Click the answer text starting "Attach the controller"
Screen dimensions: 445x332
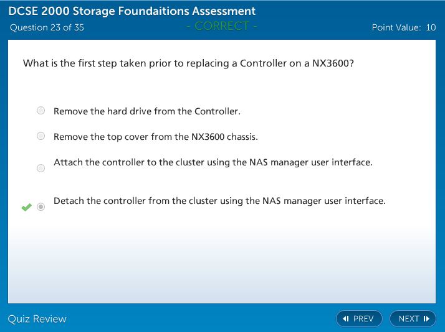pyautogui.click(x=213, y=162)
